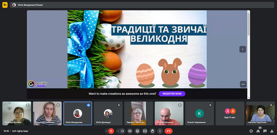The height and width of the screenshot is (135, 277).
Task: Open the three-dot menu on the Genially slide
Action: [243, 84]
